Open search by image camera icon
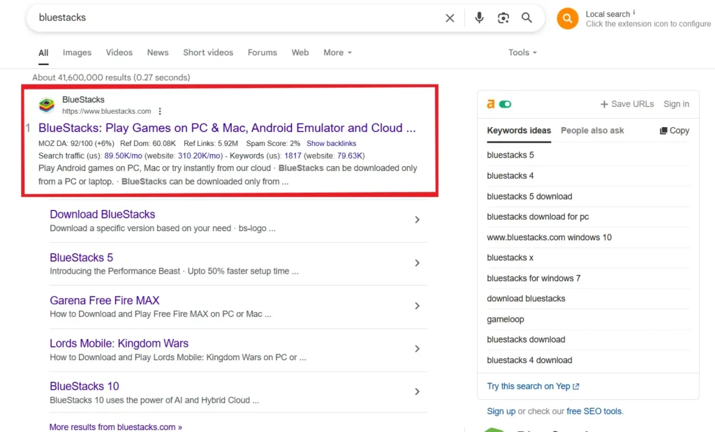The height and width of the screenshot is (432, 715). point(503,17)
